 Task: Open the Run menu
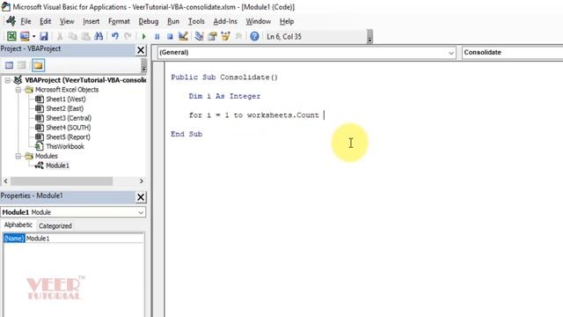173,21
